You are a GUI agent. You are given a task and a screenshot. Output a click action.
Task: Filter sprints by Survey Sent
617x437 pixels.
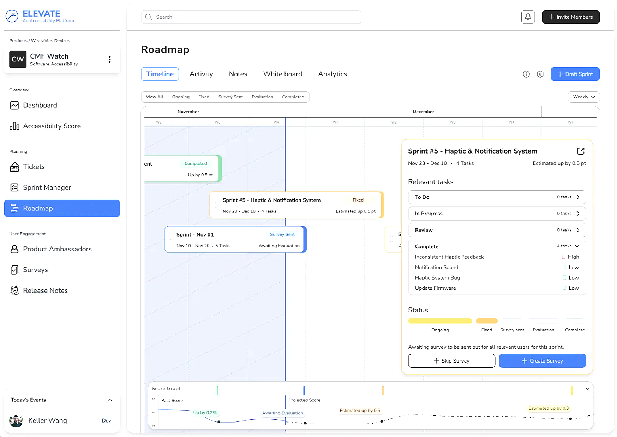(x=230, y=97)
